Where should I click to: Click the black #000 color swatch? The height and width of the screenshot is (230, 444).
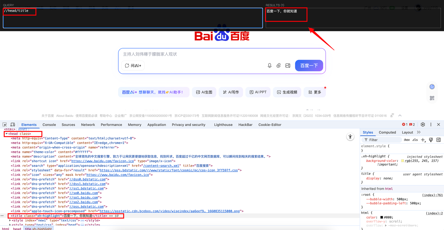[382, 217]
